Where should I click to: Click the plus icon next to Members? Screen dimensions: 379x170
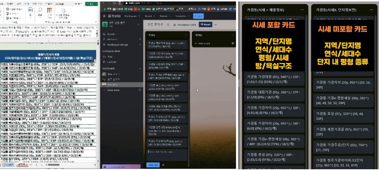point(140,39)
